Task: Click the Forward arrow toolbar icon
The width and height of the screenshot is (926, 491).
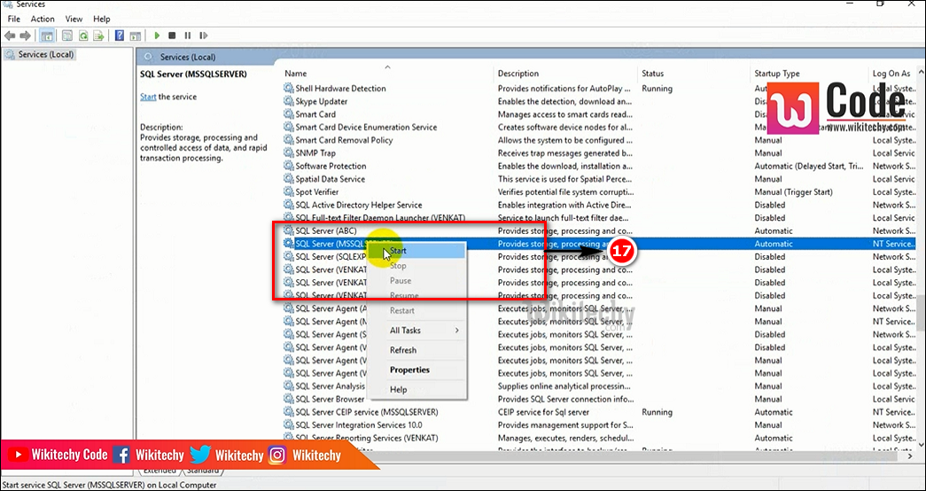Action: [x=25, y=36]
